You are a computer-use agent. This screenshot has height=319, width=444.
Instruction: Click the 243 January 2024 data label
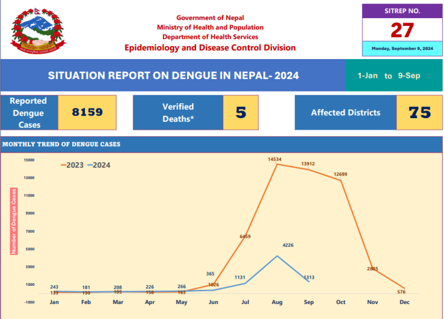click(x=54, y=287)
